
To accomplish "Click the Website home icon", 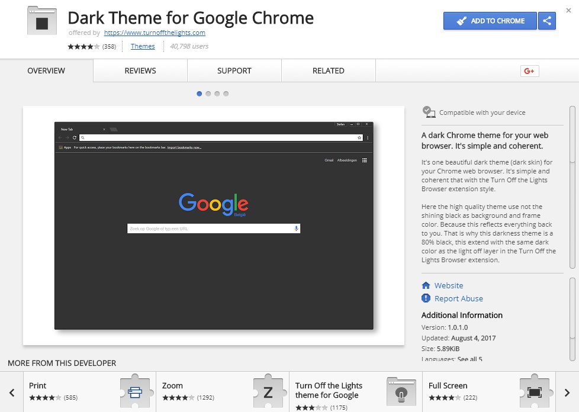I will pyautogui.click(x=426, y=285).
